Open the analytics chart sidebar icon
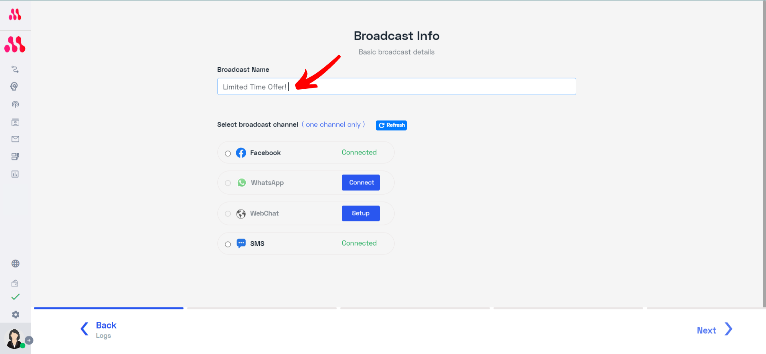The width and height of the screenshot is (766, 354). 15,174
